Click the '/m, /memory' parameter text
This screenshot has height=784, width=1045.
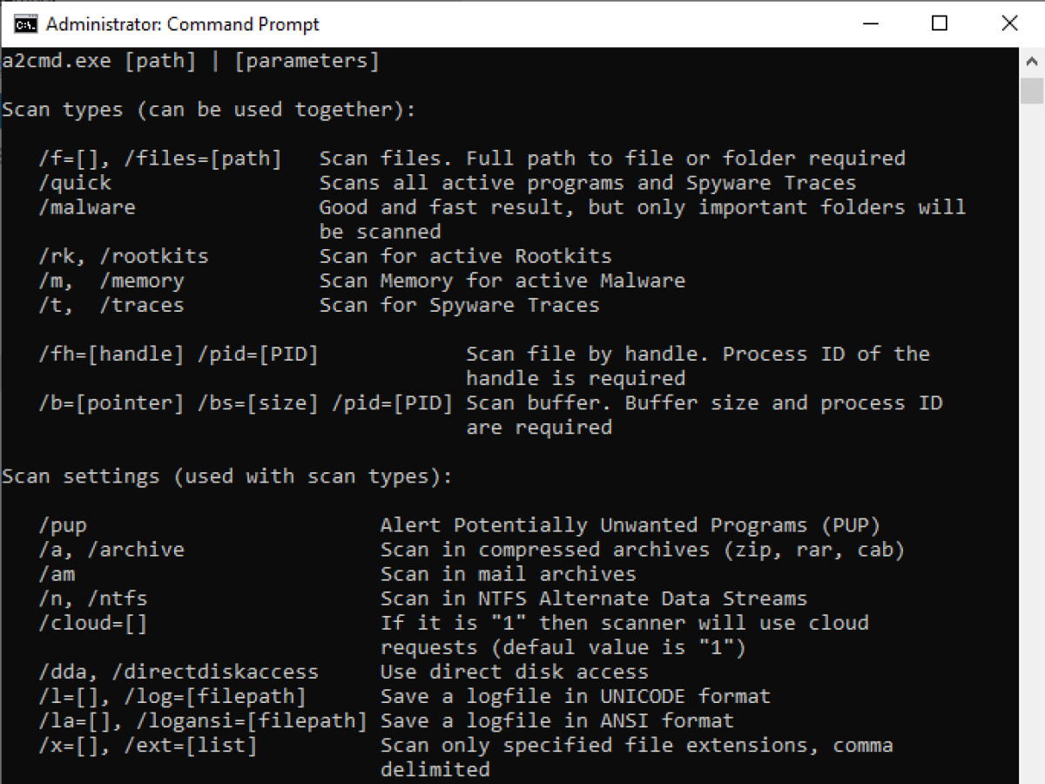click(x=111, y=280)
